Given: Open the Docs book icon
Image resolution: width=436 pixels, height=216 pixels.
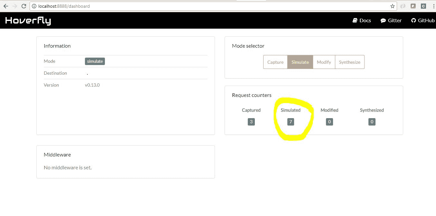Looking at the screenshot, I should tap(355, 20).
